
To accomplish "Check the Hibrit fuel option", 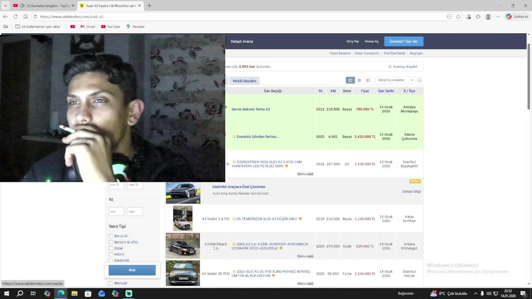I will point(111,254).
